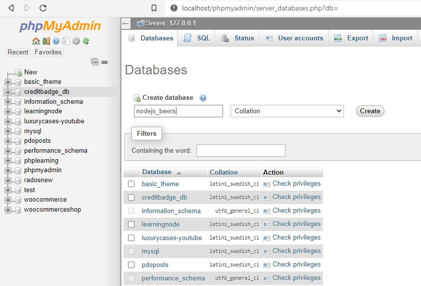Open the Status tab
Image resolution: width=421 pixels, height=286 pixels.
pyautogui.click(x=237, y=38)
